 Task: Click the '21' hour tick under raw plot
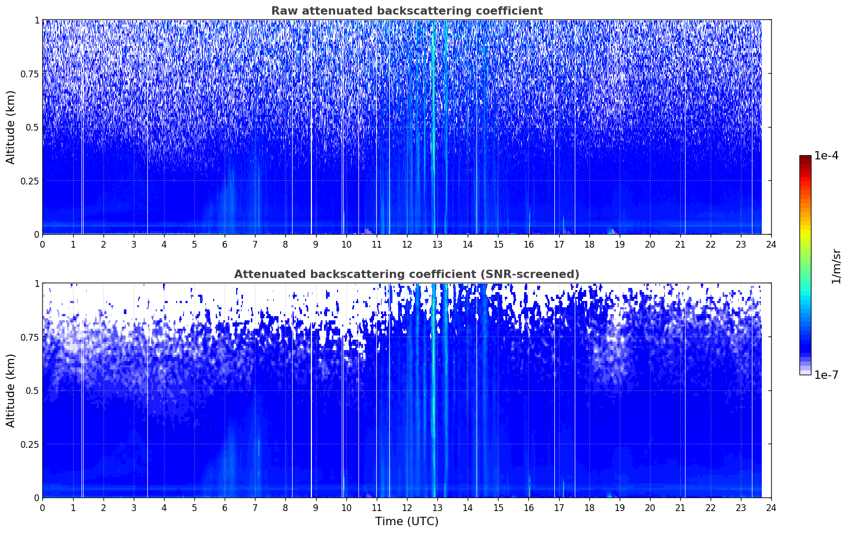click(x=680, y=244)
